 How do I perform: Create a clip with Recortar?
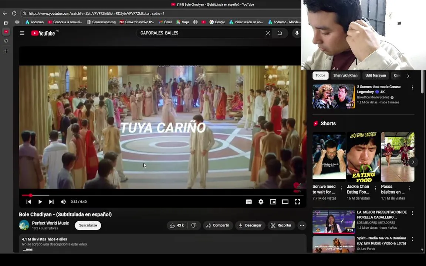[x=281, y=225]
